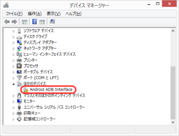Select the ディスク ドライブ label
This screenshot has height=136, width=179.
click(x=35, y=37)
